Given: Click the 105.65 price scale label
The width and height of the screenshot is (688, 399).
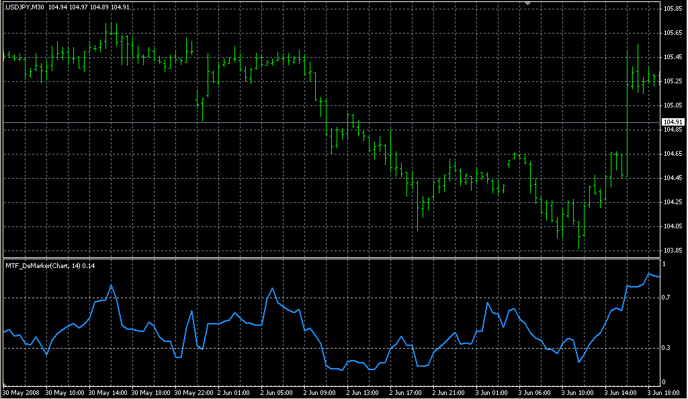Looking at the screenshot, I should [x=673, y=33].
